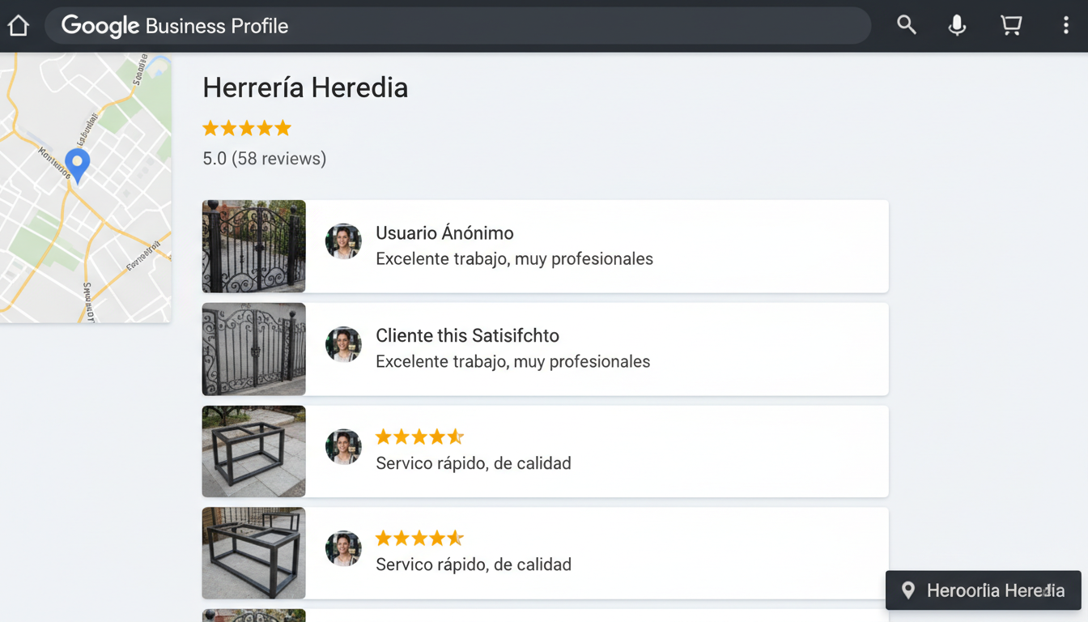Open the metal frame photo near wooden fence
The width and height of the screenshot is (1088, 622).
click(x=253, y=553)
